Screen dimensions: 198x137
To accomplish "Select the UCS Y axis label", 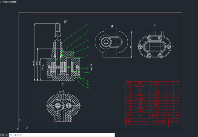I will [x=19, y=120].
